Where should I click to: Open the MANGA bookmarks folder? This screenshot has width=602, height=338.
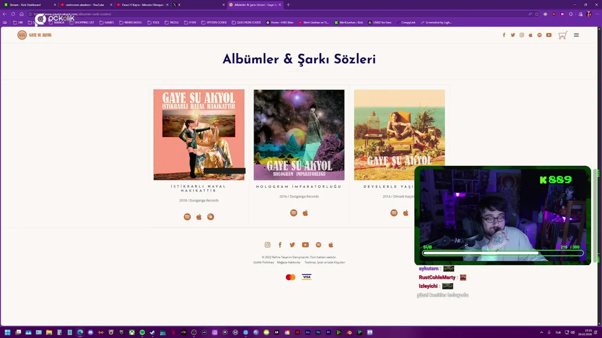coord(56,23)
